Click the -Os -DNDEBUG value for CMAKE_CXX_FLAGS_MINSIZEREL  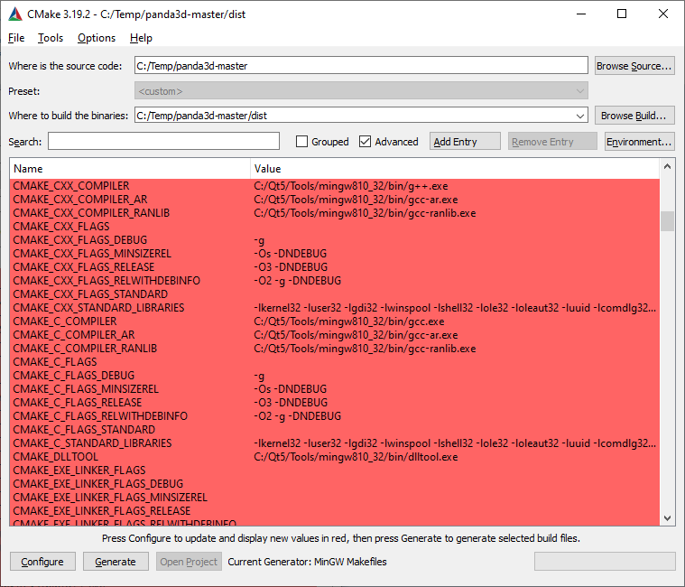pyautogui.click(x=290, y=254)
